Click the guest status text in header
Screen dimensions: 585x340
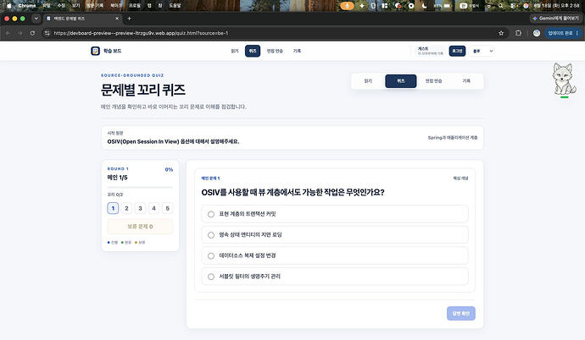(430, 51)
